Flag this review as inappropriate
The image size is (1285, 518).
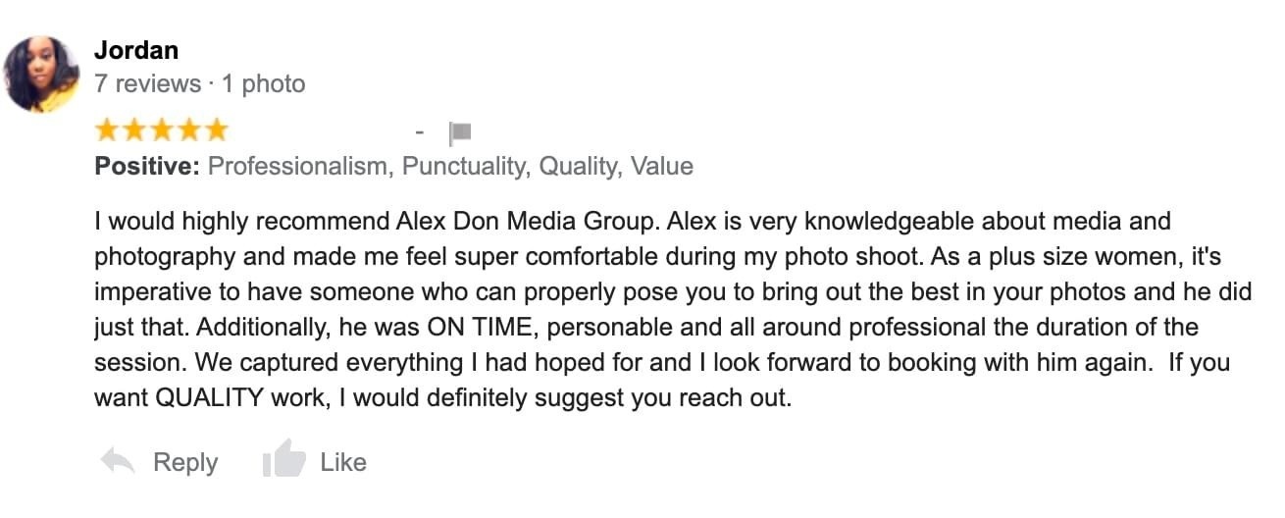[x=460, y=132]
